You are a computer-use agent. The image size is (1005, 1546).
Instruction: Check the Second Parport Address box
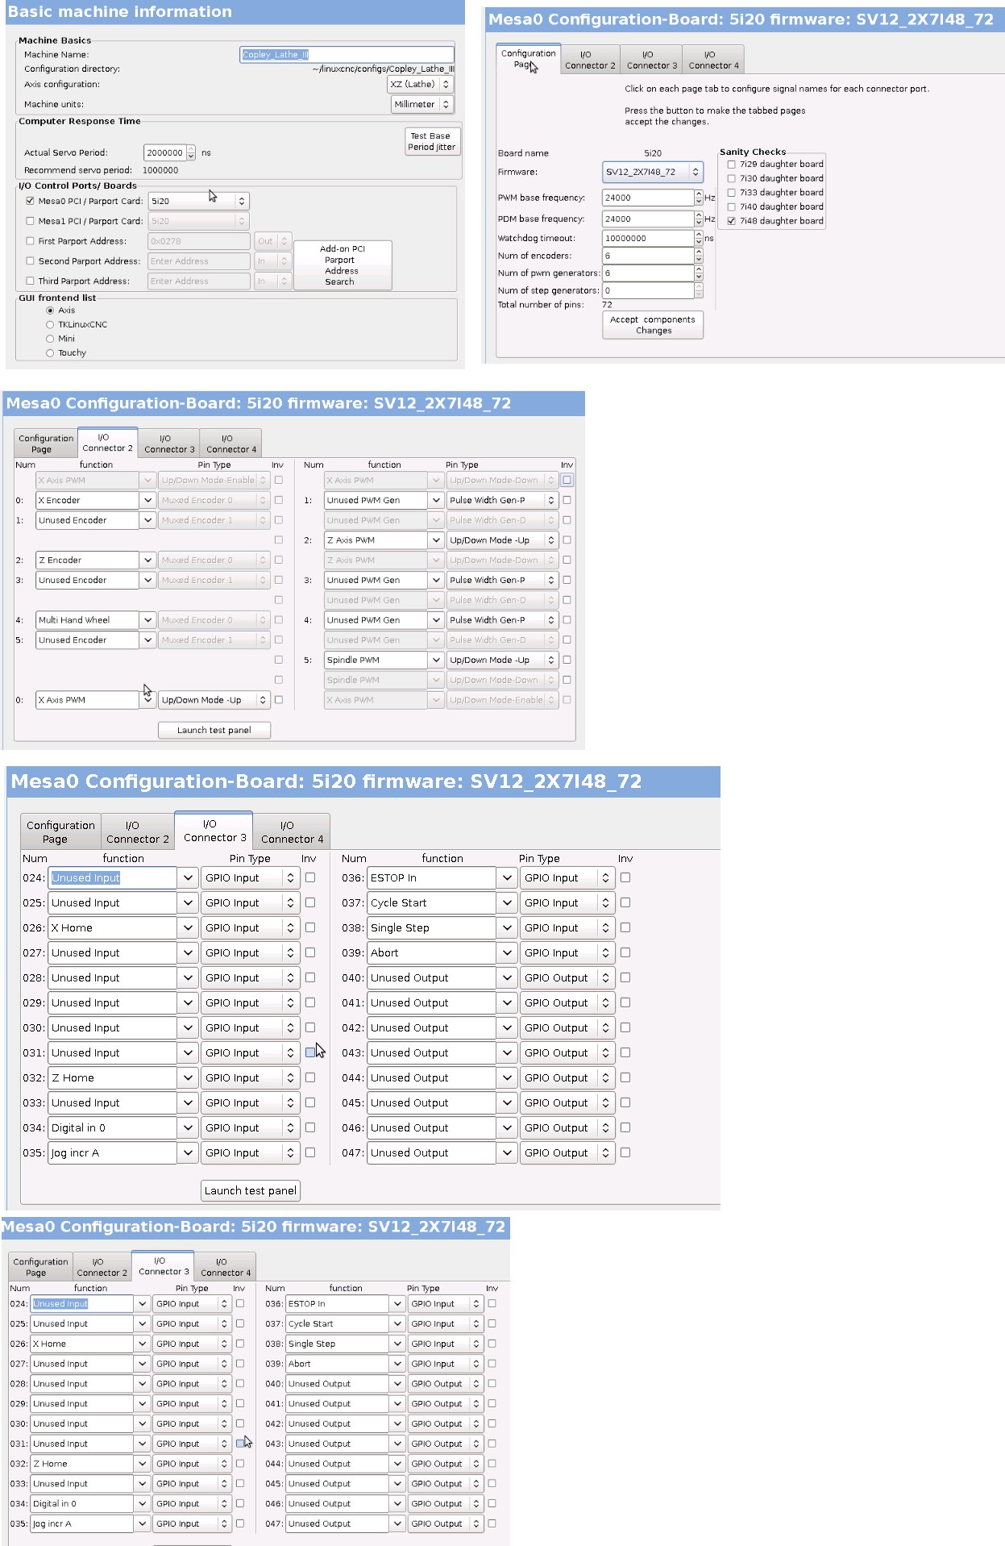[x=31, y=261]
